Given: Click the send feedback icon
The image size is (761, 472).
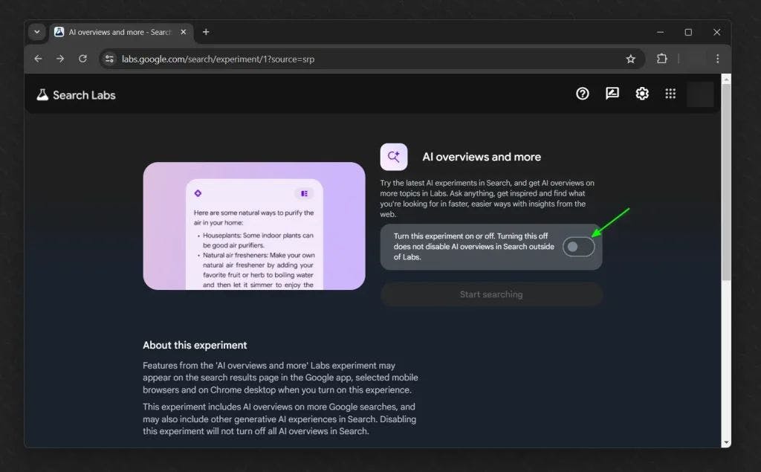Looking at the screenshot, I should click(612, 94).
